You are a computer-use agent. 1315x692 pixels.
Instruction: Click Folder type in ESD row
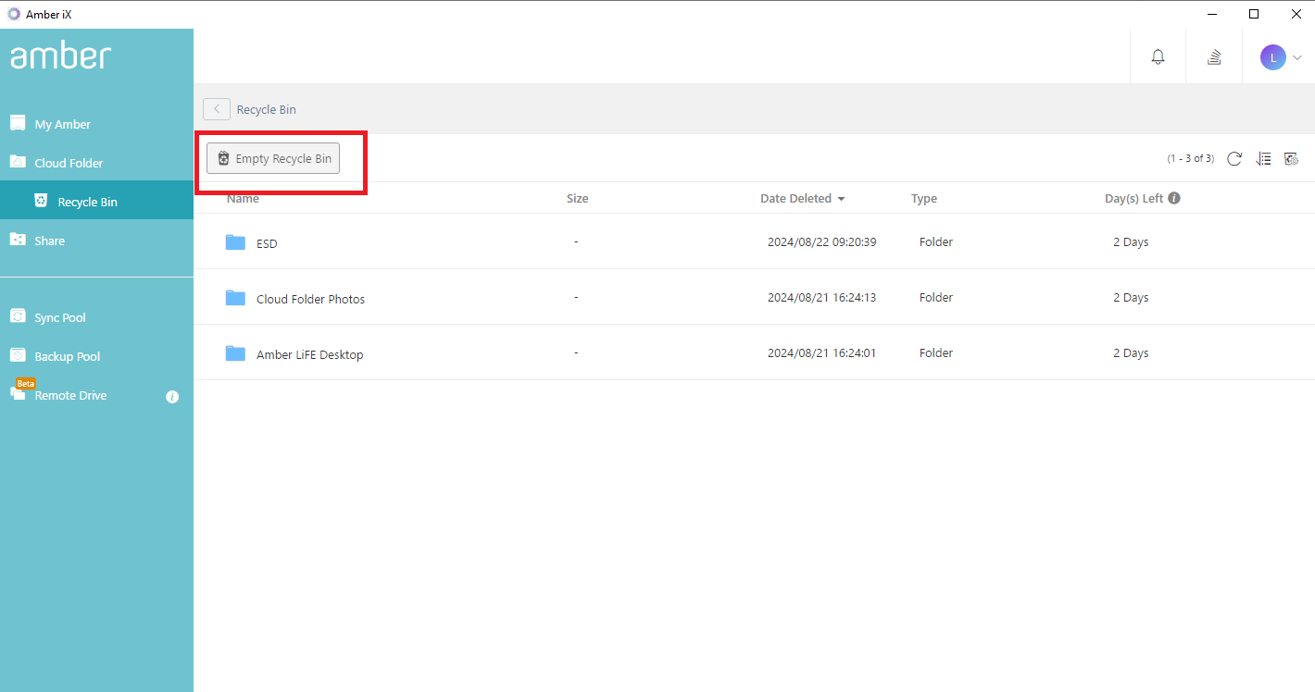936,242
